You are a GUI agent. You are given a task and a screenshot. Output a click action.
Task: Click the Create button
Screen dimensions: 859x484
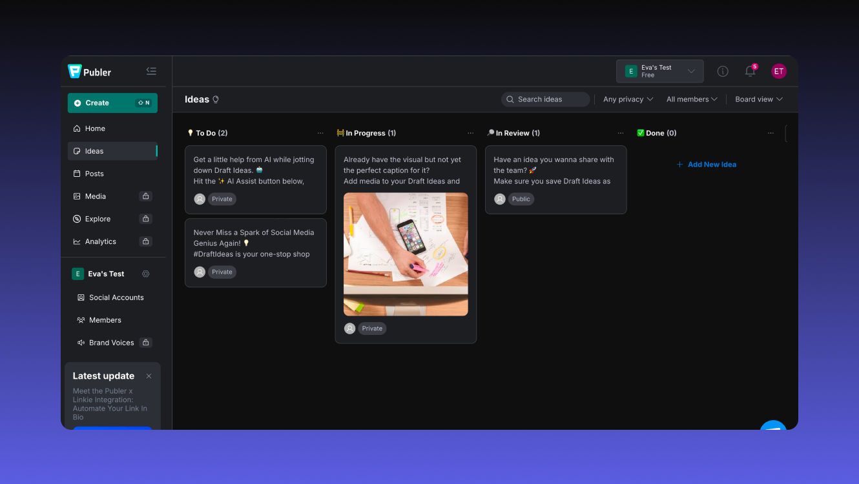[112, 103]
